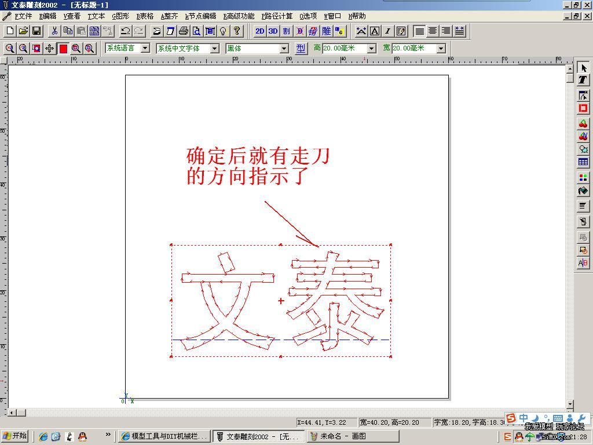Click the 割 cutting path icon
The image size is (593, 445).
pyautogui.click(x=286, y=31)
